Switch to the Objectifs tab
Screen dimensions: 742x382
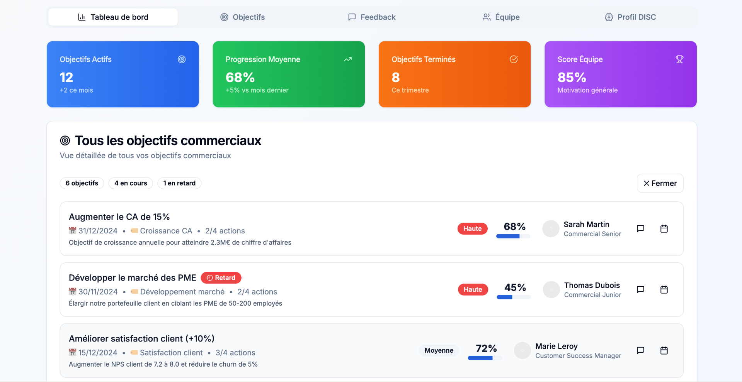243,17
